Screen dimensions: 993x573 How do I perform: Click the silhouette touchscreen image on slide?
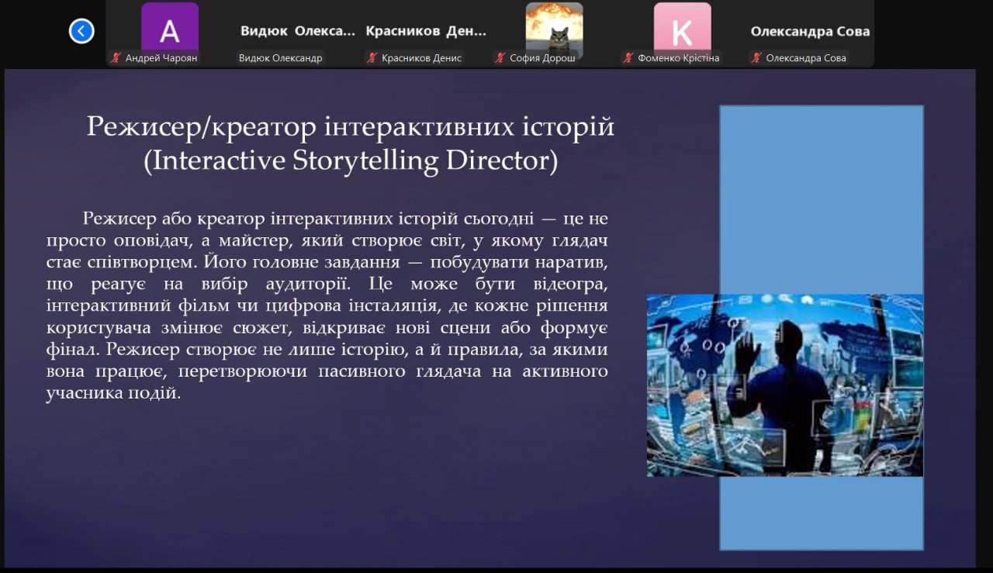[x=784, y=385]
